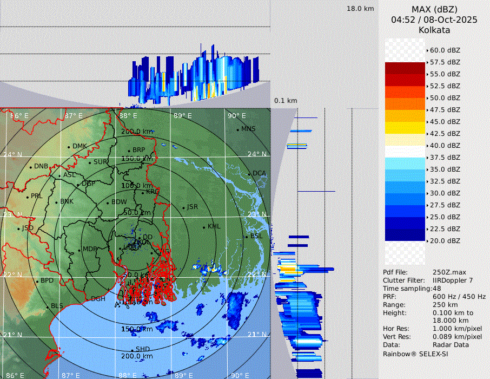Viewport: 490px width, 379px height.
Task: Select the BLS station point
Action: [x=48, y=306]
